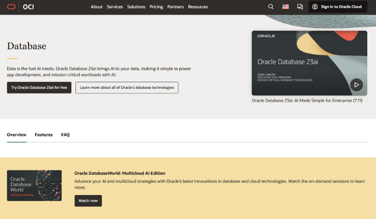Switch to the FAQ tab
This screenshot has width=376, height=219.
tap(65, 135)
